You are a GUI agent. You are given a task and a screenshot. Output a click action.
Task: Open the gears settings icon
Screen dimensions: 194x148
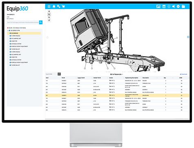click(58, 7)
